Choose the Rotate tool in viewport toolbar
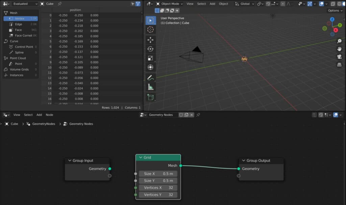 click(150, 49)
